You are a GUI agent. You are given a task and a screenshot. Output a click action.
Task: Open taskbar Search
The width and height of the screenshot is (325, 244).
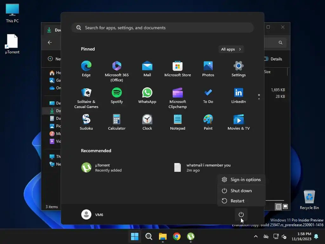tap(149, 236)
